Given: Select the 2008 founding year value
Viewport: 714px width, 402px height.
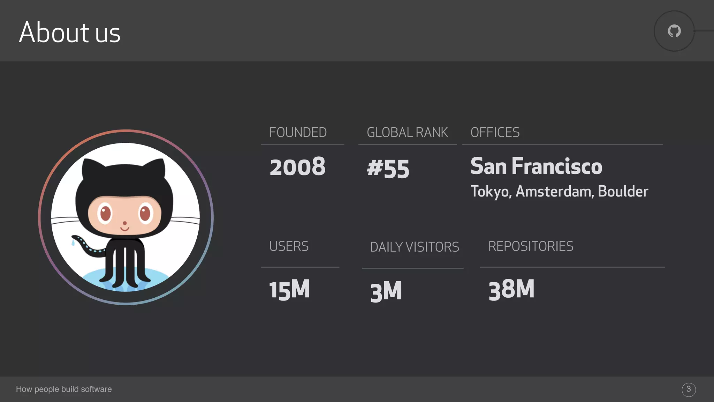Looking at the screenshot, I should point(297,167).
